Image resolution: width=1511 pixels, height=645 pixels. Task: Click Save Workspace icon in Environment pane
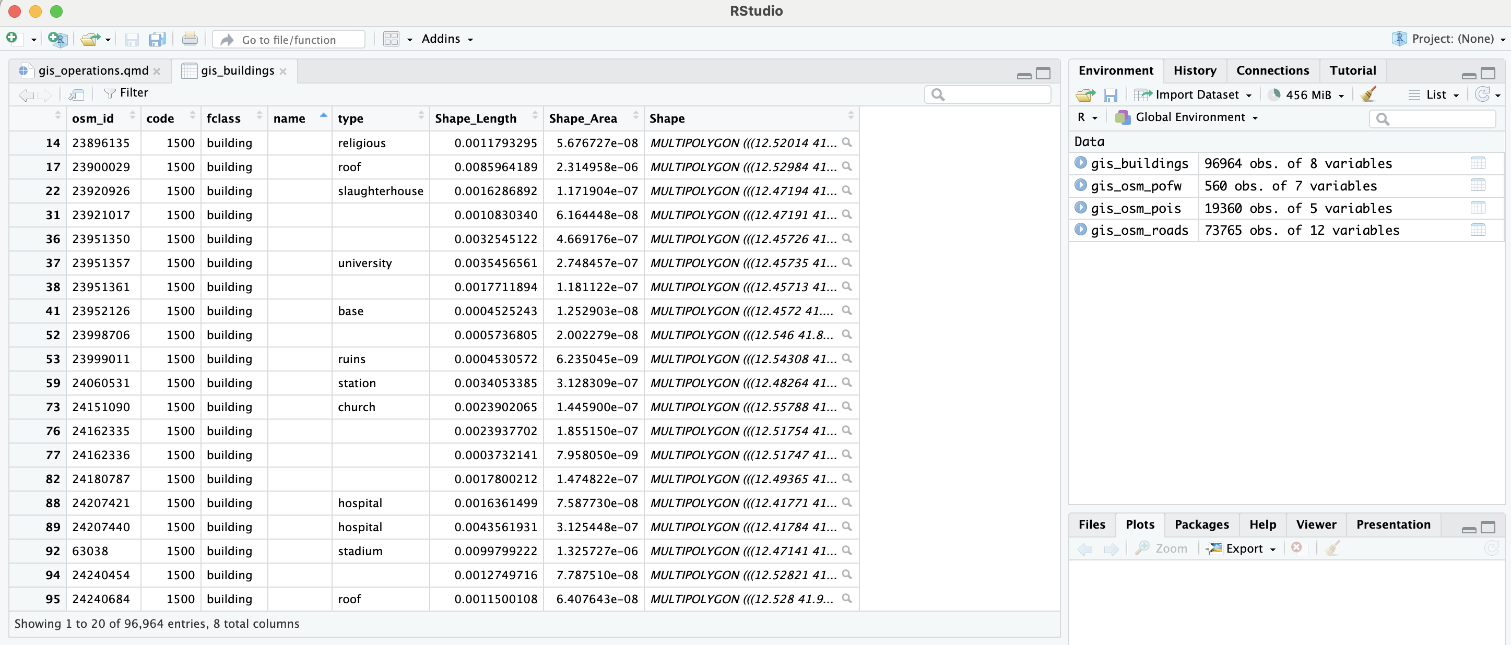[1110, 95]
